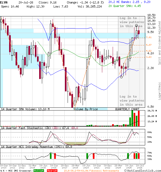
Task: Click the upper 'Log in to view patterns' text
Action: (132, 22)
